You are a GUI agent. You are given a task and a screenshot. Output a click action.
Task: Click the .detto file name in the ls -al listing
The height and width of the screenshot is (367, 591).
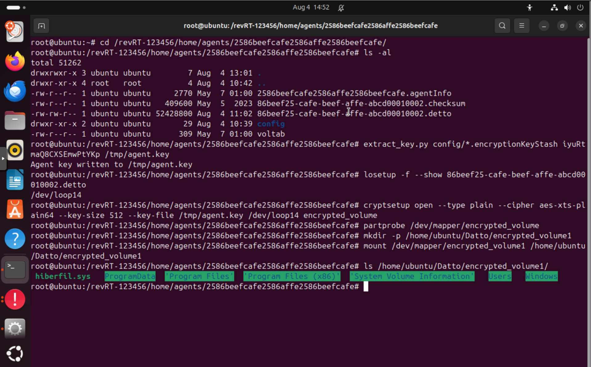pyautogui.click(x=354, y=114)
